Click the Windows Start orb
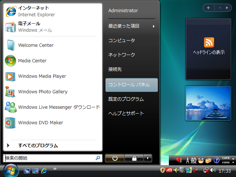This screenshot has height=177, width=236. [11, 171]
